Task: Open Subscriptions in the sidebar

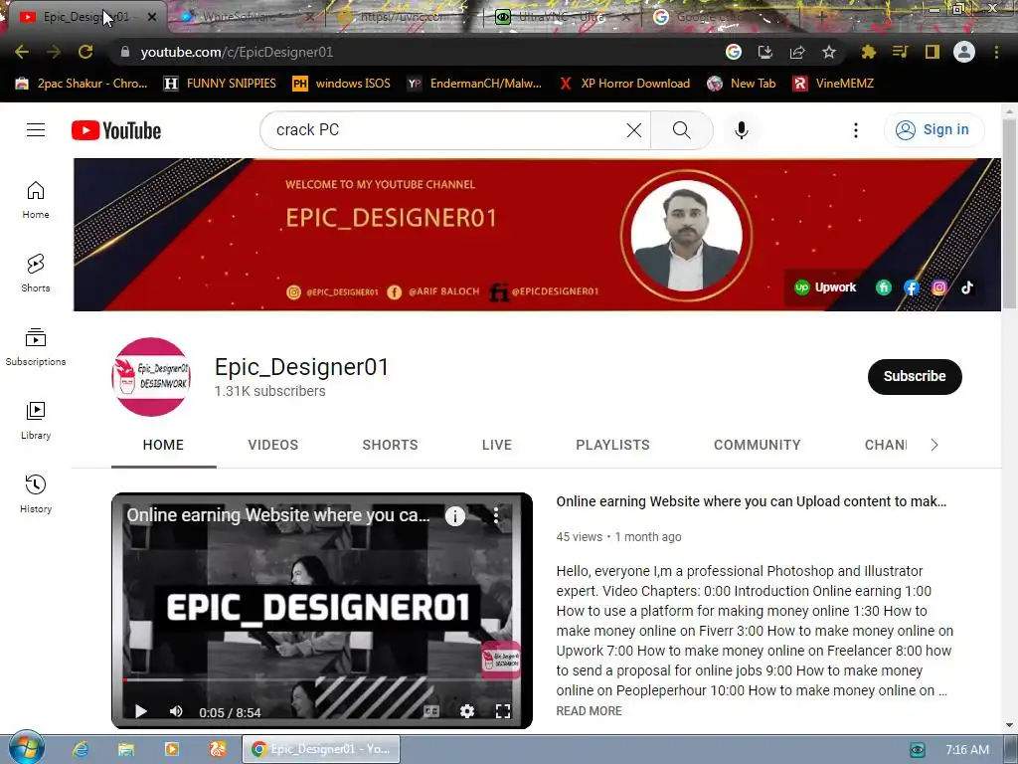Action: [x=36, y=347]
